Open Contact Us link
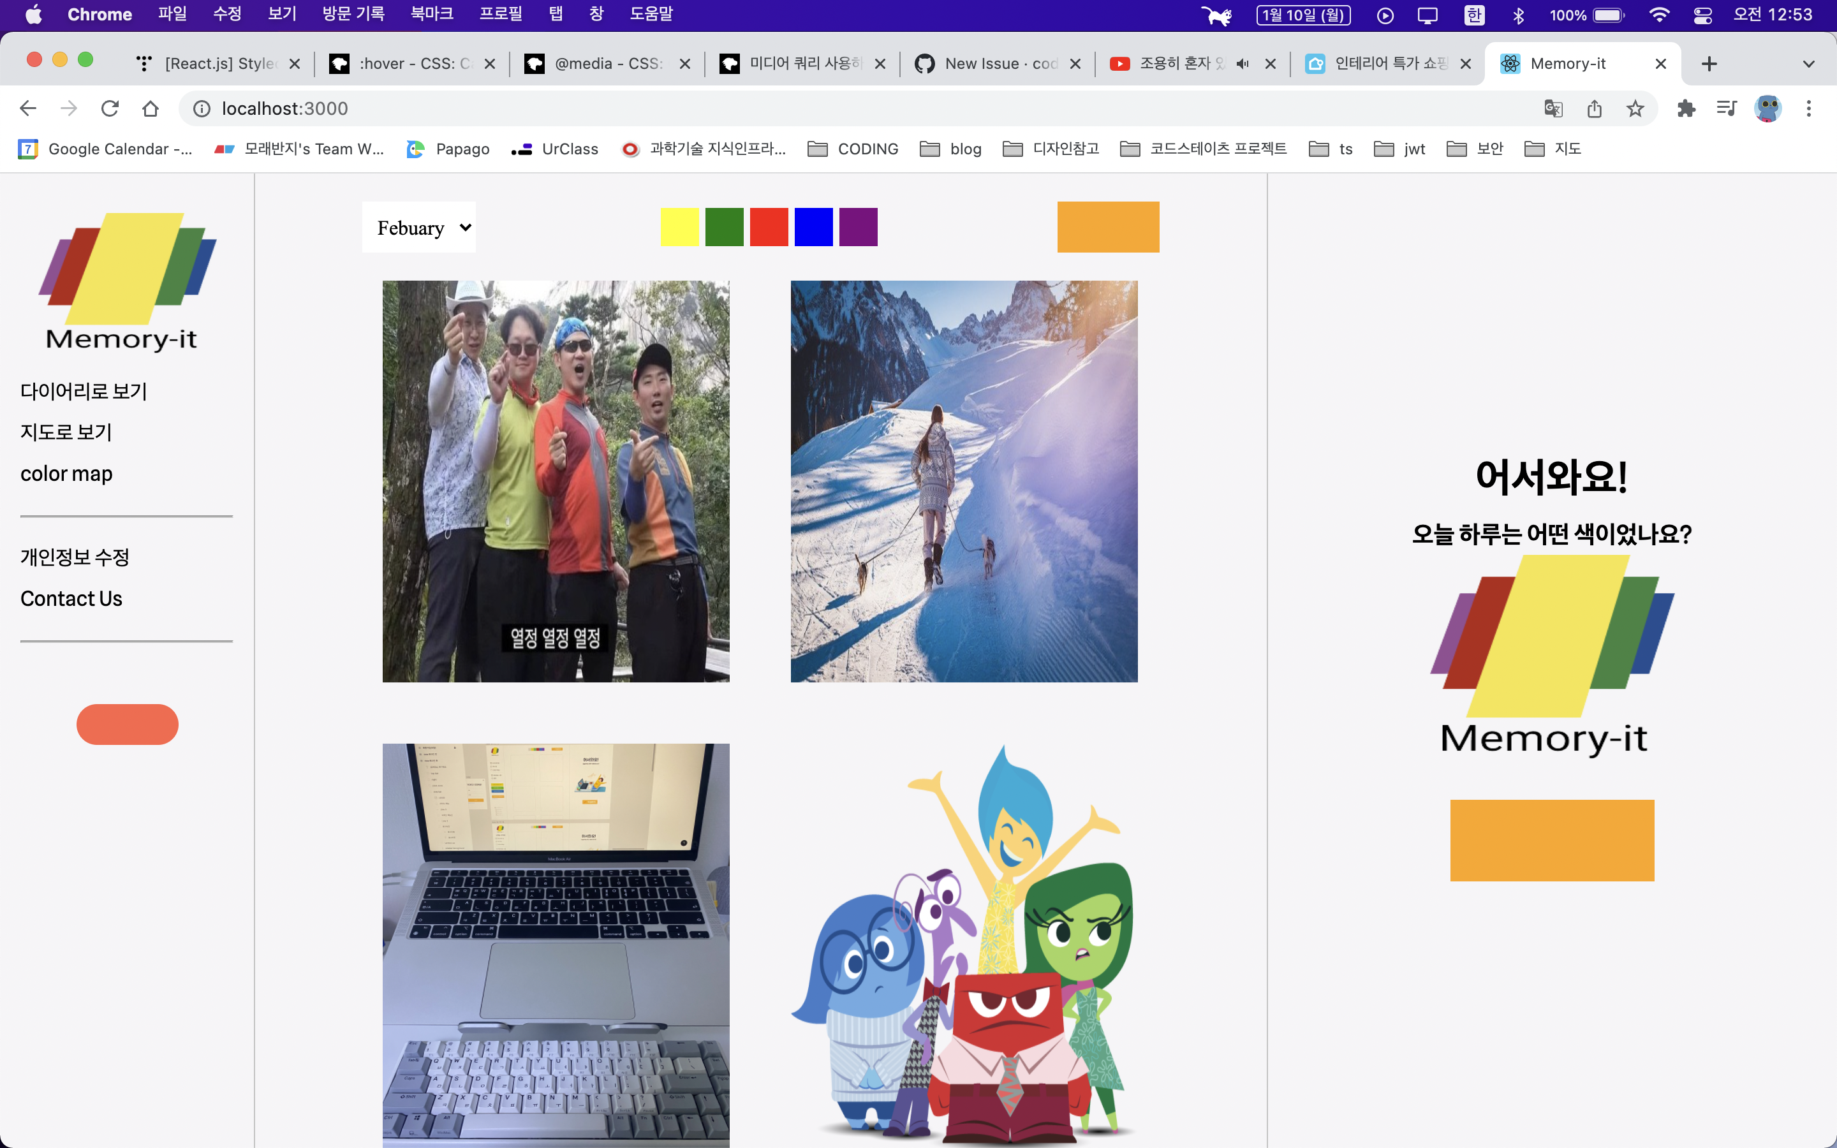 coord(71,598)
